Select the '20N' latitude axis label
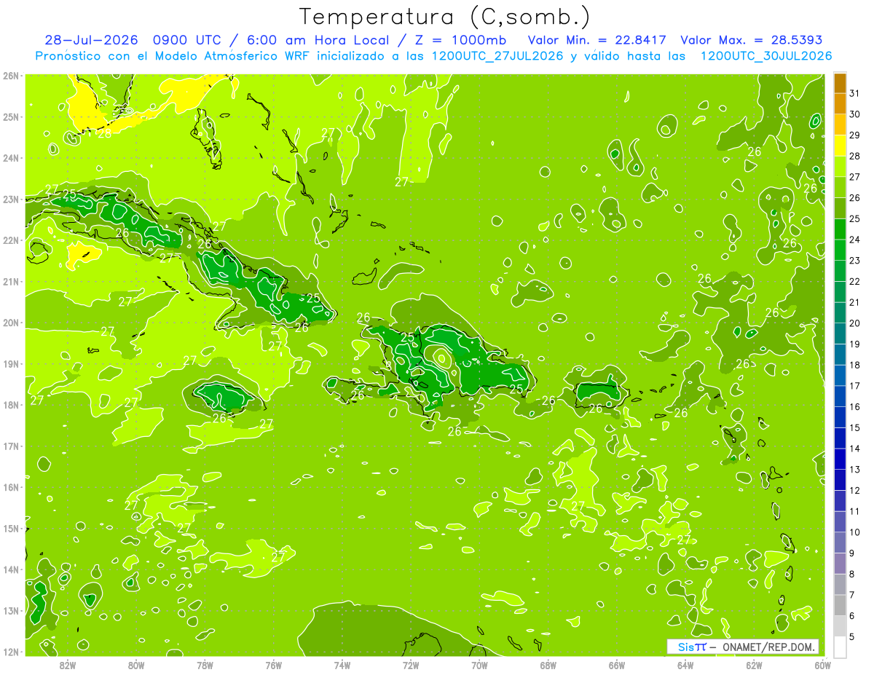 (x=11, y=323)
